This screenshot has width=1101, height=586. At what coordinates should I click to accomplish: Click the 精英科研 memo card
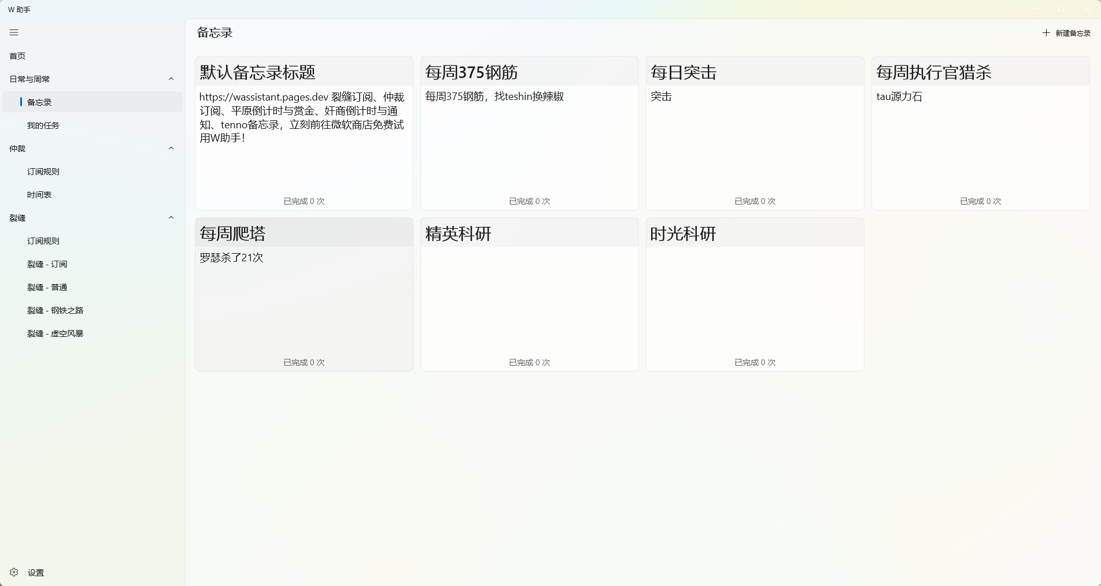(x=529, y=294)
